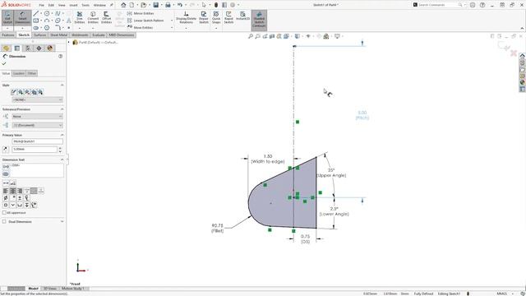This screenshot has width=526, height=296.
Task: Select the Arc sketch tool
Action: pyautogui.click(x=47, y=21)
